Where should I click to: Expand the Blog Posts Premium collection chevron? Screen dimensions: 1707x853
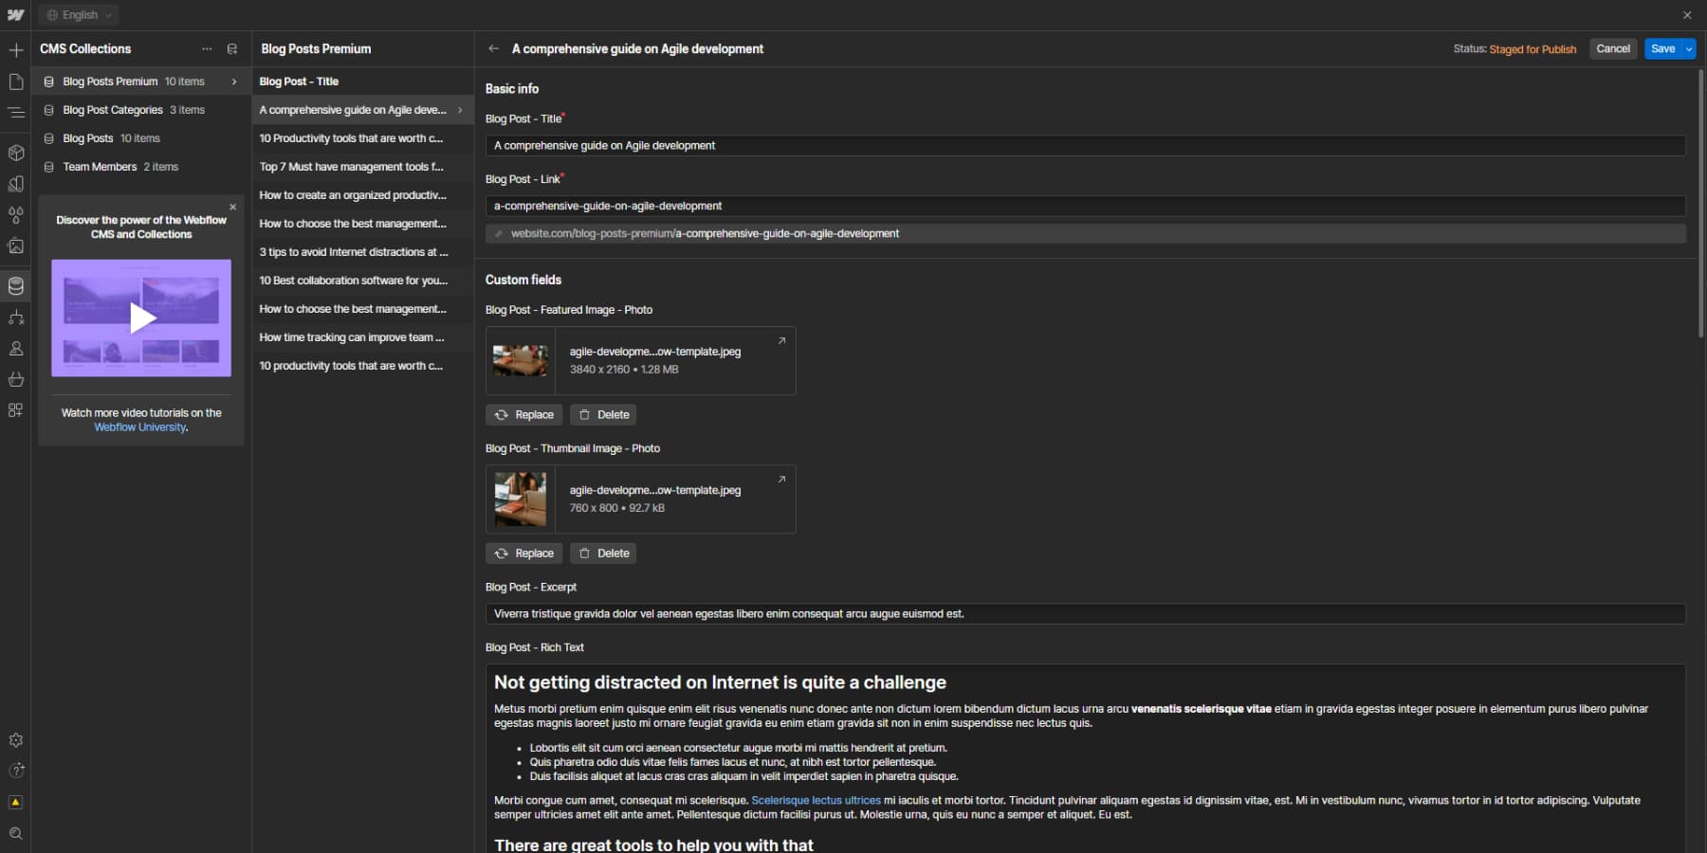(x=233, y=82)
